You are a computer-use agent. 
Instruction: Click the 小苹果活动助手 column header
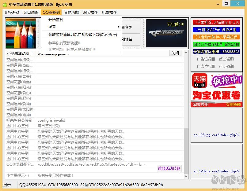coord(20,53)
